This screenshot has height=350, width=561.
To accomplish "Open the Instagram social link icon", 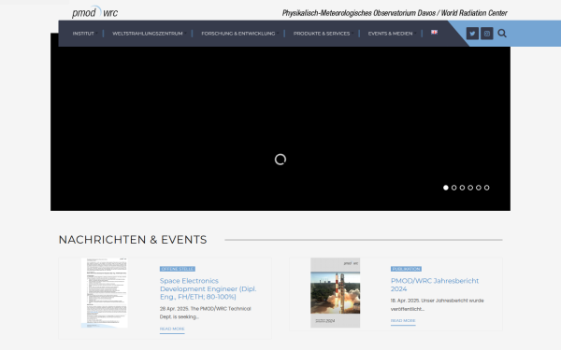I will 486,34.
